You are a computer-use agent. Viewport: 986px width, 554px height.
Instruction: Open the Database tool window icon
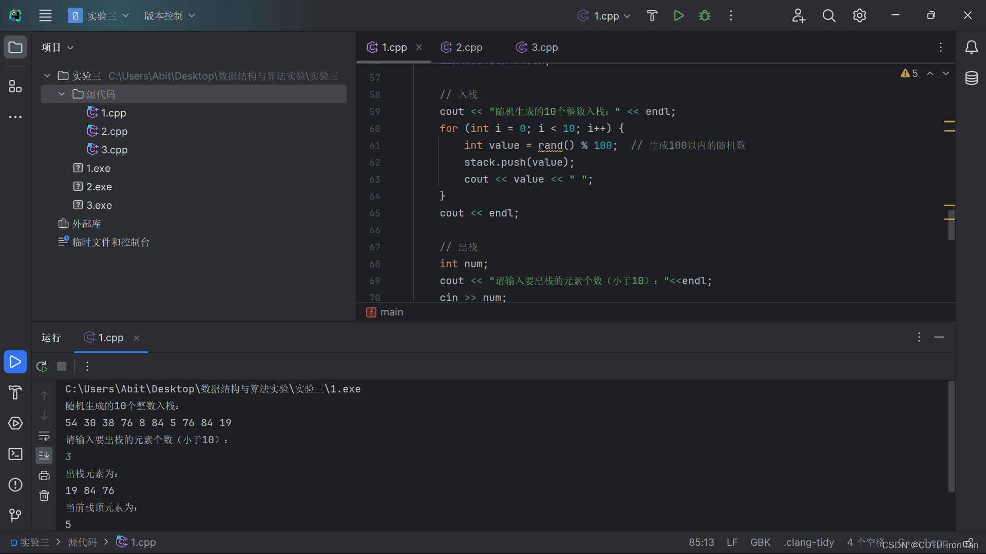(x=971, y=78)
